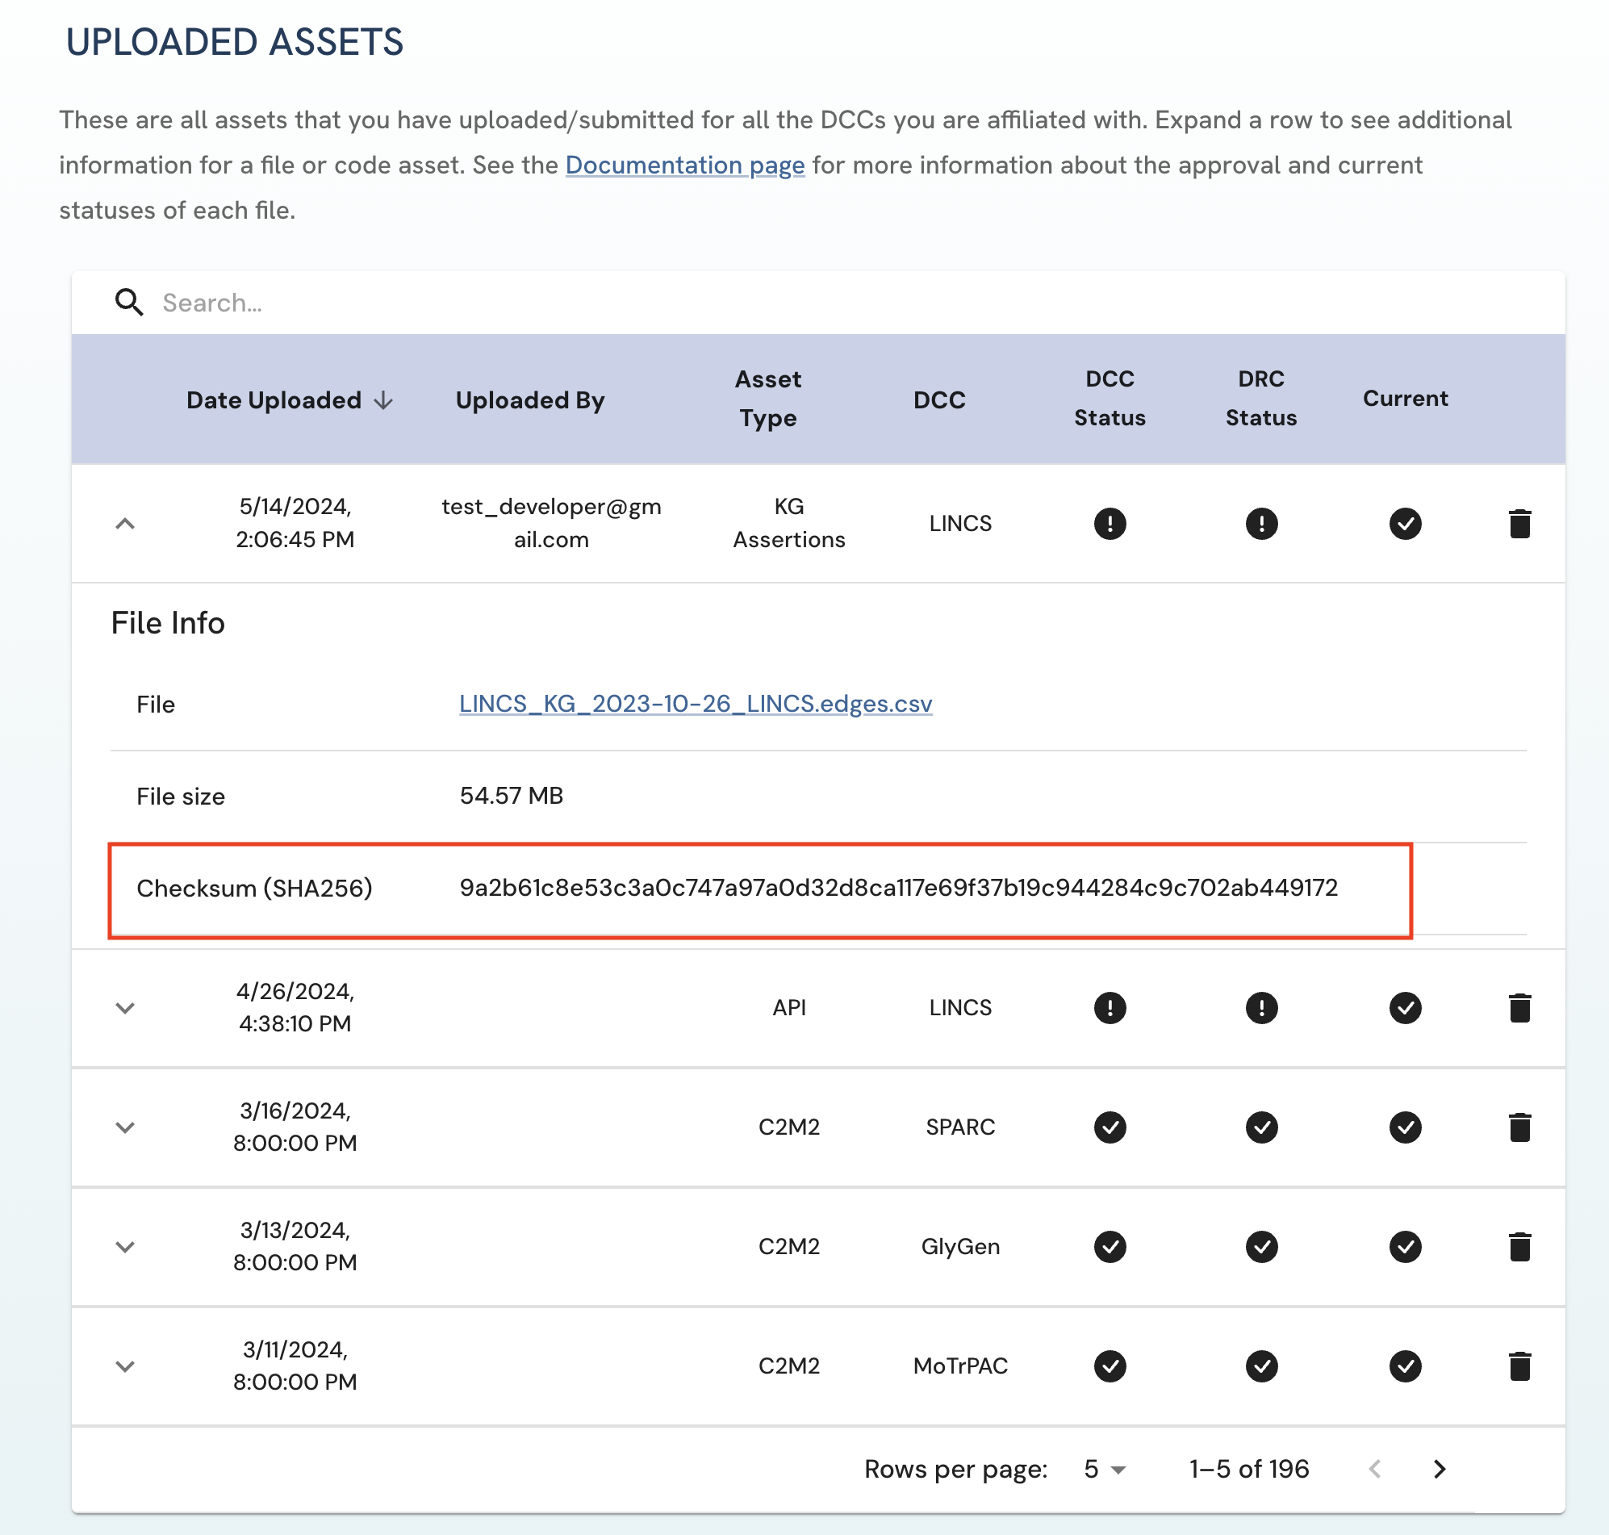
Task: Click trash icon for MoTrPAC row
Action: click(1519, 1366)
